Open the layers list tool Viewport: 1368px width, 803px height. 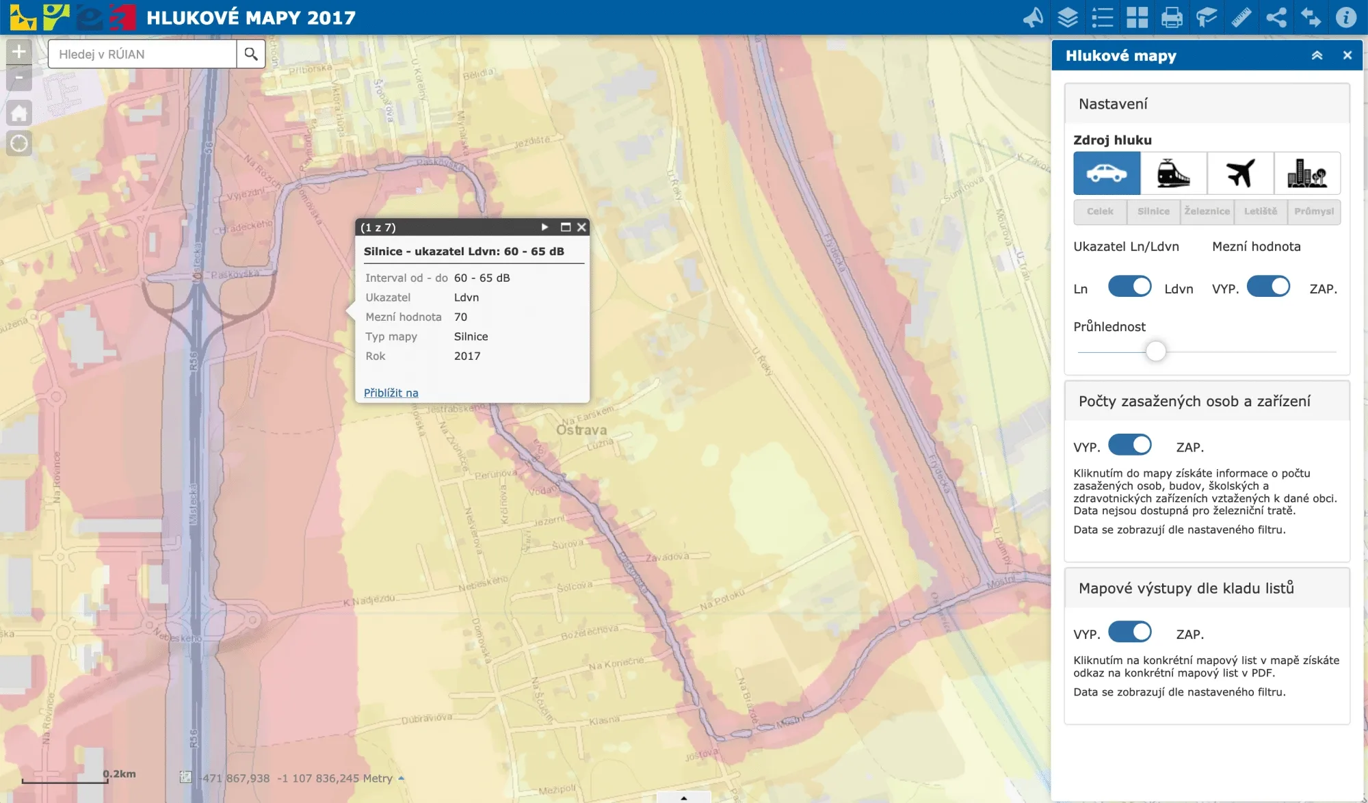pyautogui.click(x=1068, y=17)
